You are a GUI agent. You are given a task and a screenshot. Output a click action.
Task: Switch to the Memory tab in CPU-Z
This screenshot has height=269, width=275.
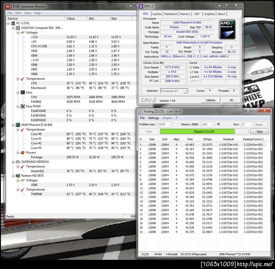(185, 14)
